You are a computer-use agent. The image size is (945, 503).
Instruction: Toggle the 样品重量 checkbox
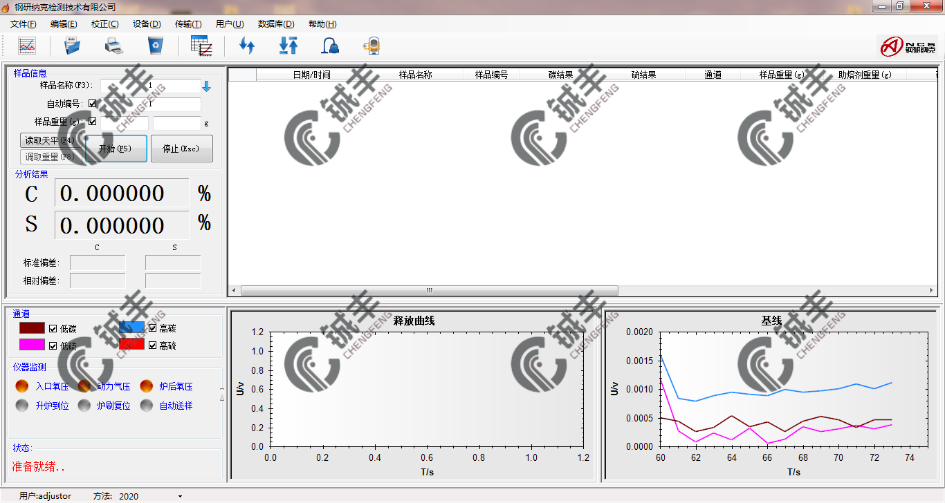pyautogui.click(x=93, y=122)
